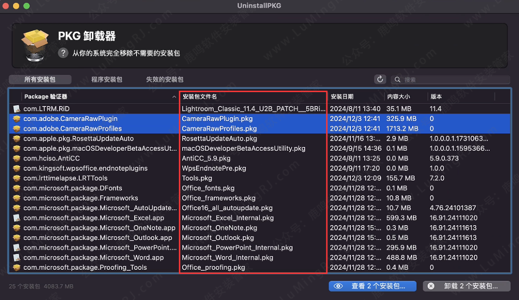Click the magnifier icon in the search field
519x300 pixels.
tap(397, 79)
